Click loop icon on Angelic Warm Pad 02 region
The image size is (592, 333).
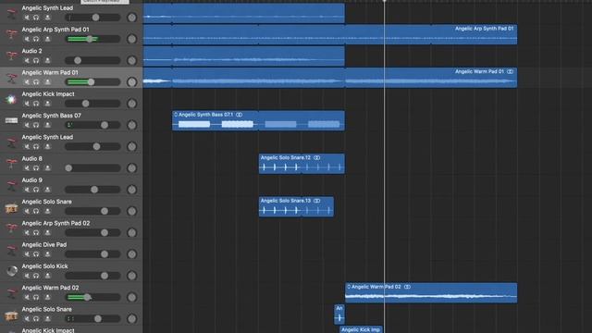[407, 287]
